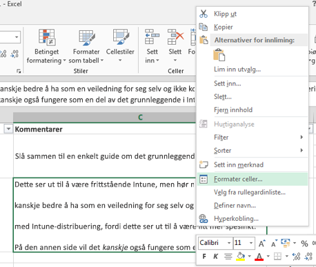This screenshot has width=316, height=267.
Task: Click increase decimal icon in mini toolbar
Action: pos(296,256)
